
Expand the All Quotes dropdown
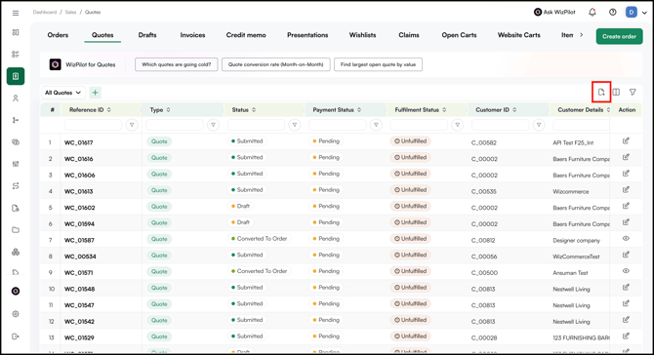[x=63, y=93]
